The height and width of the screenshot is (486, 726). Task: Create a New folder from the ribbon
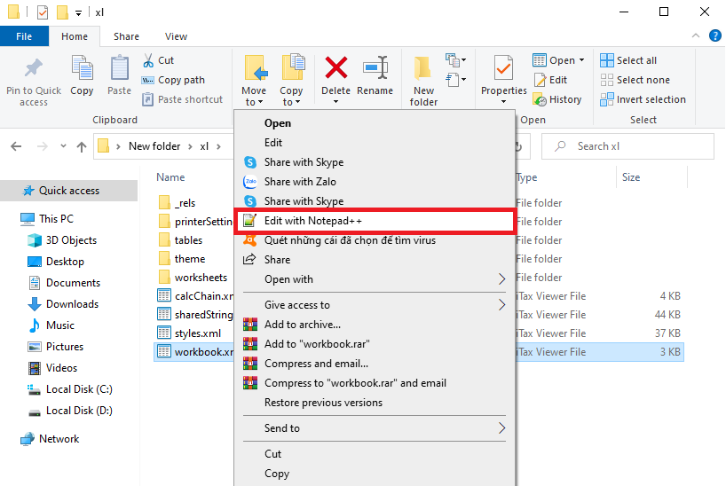pyautogui.click(x=423, y=81)
